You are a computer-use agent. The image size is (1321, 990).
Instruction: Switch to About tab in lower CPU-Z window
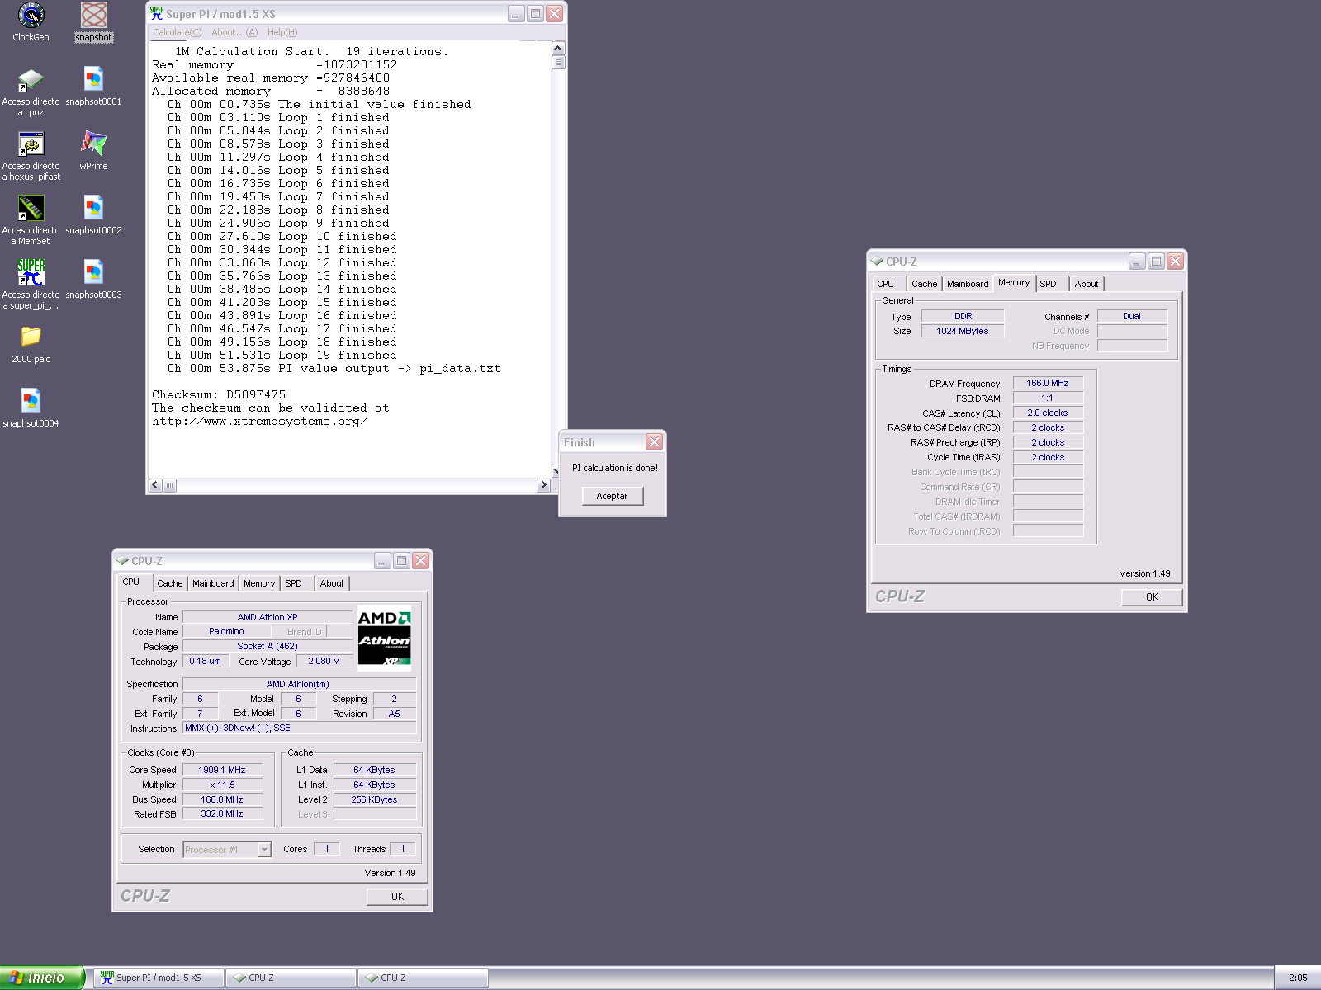[332, 583]
